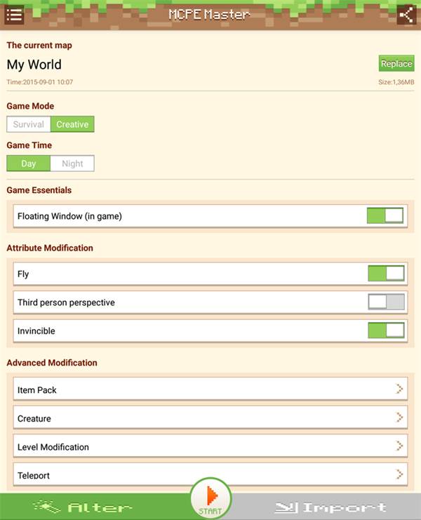Open the Teleport row

[x=210, y=474]
